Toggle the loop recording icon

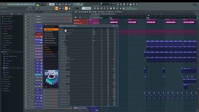point(69,4)
